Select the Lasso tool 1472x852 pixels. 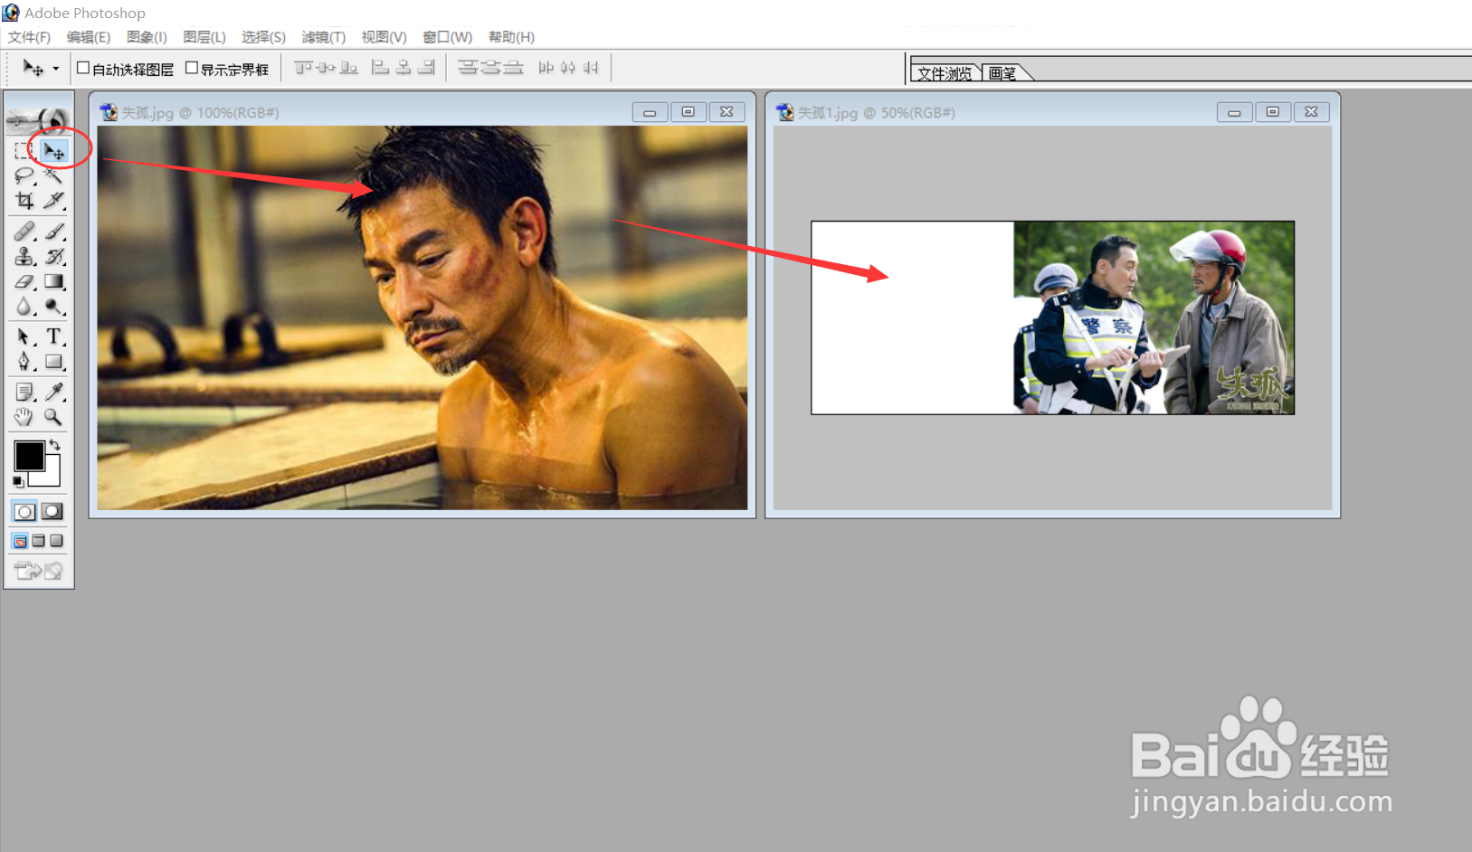coord(24,175)
